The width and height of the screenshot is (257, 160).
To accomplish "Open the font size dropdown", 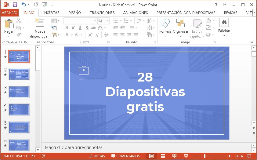I will click(x=107, y=21).
